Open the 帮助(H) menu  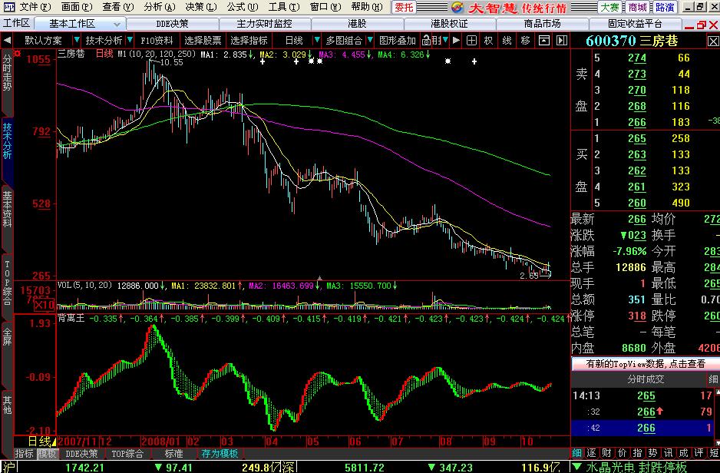(367, 7)
